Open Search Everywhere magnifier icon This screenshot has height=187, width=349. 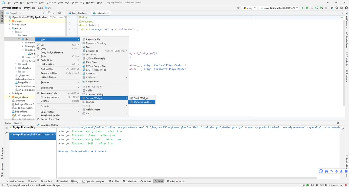click(336, 8)
